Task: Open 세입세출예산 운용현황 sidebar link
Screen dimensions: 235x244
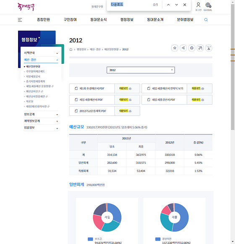Action: (38, 86)
